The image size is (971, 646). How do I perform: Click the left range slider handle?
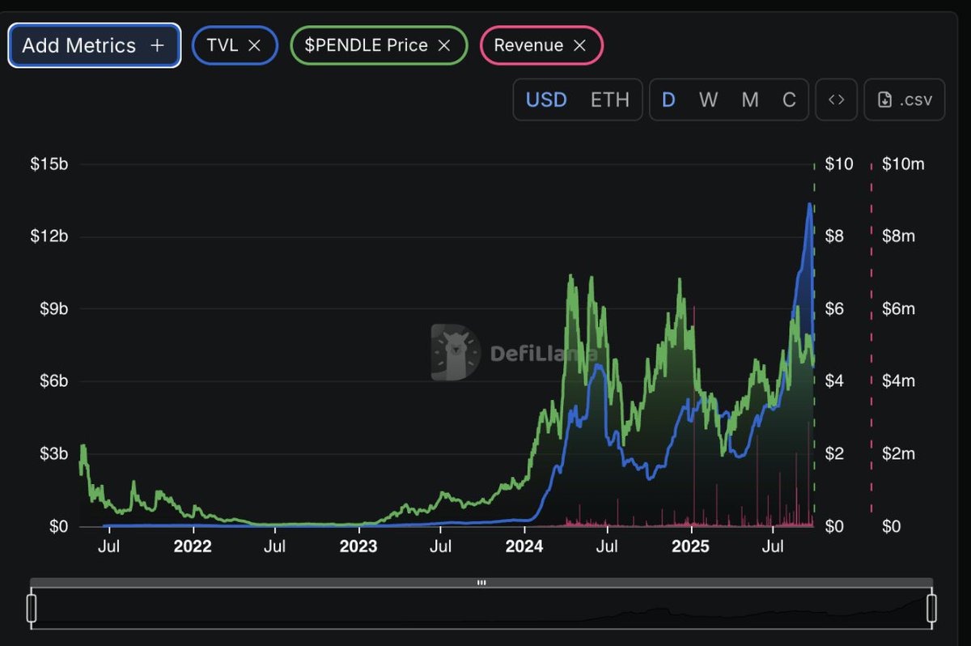point(32,608)
